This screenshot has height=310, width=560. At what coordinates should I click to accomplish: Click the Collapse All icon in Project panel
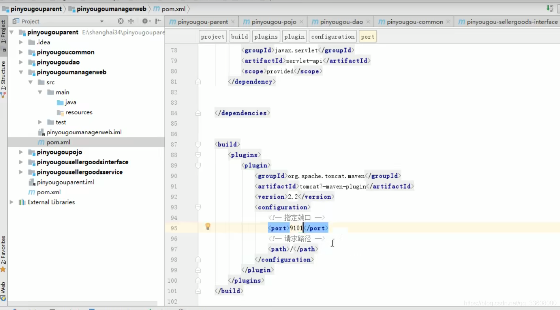click(131, 21)
